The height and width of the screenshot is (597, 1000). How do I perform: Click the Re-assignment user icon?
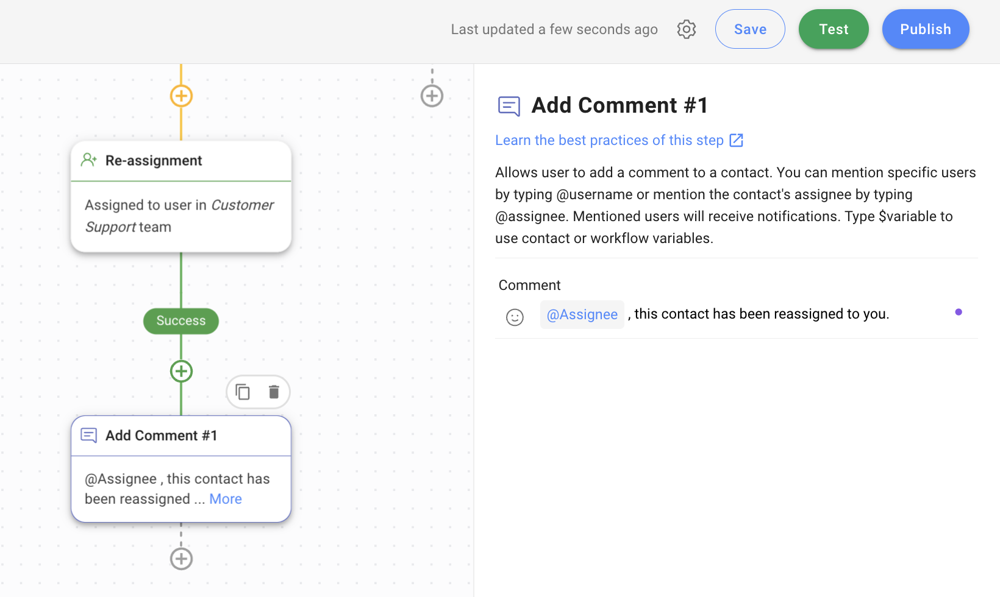(89, 160)
